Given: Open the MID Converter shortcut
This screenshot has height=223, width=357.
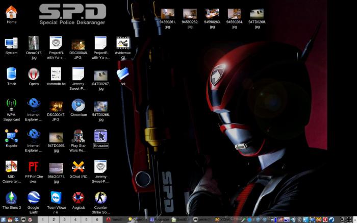Looking at the screenshot, I should (x=11, y=172).
